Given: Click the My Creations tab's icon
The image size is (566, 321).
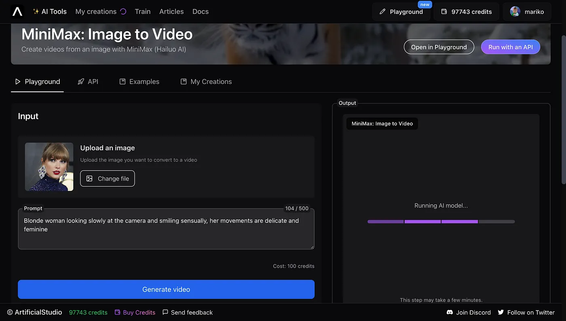Looking at the screenshot, I should coord(184,82).
